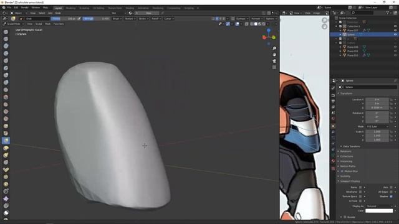Screen dimensions: 399x224
Task: Open the Display As dropdown
Action: pos(379,206)
